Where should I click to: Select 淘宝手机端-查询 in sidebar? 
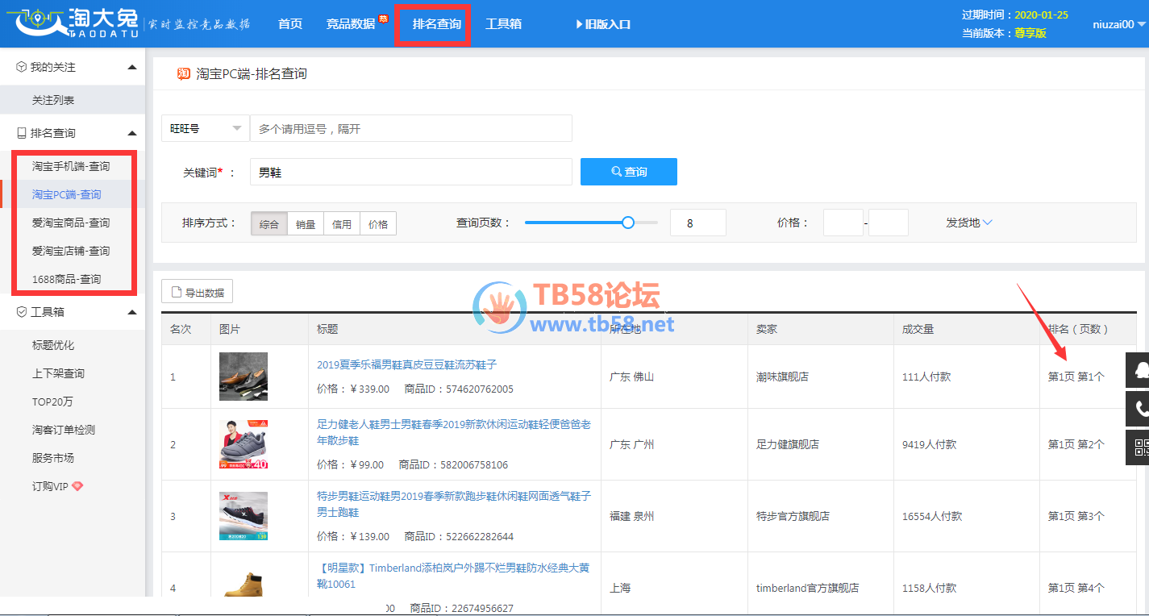tap(71, 166)
